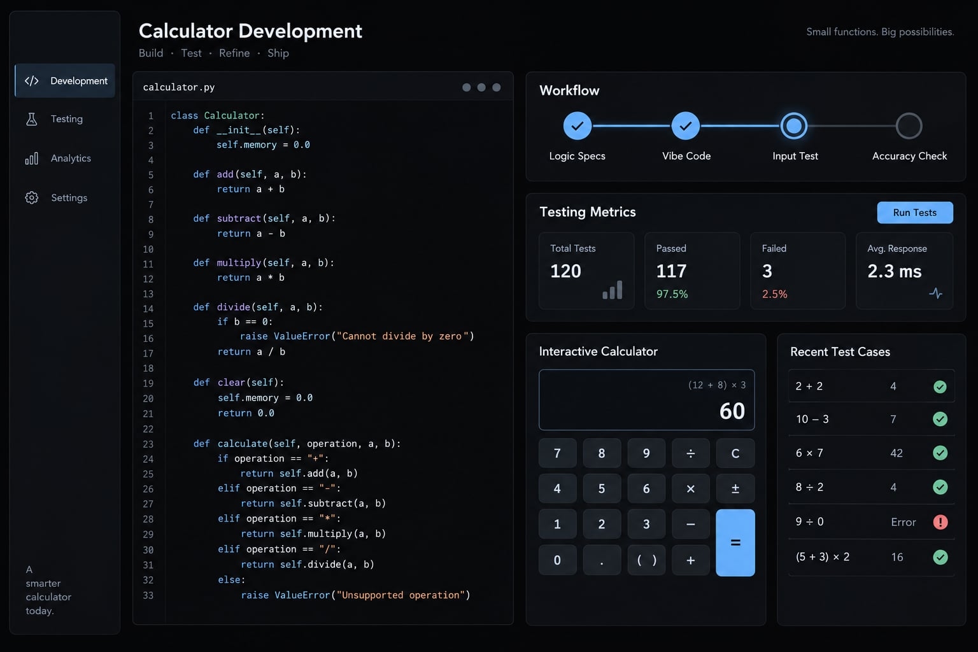Click the blue equals key
The image size is (978, 652).
point(735,542)
